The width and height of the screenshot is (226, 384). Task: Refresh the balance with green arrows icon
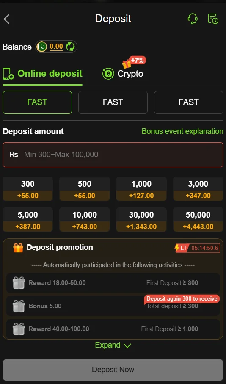[x=71, y=47]
